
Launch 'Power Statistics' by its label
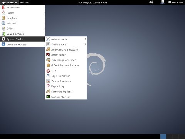(x=61, y=81)
